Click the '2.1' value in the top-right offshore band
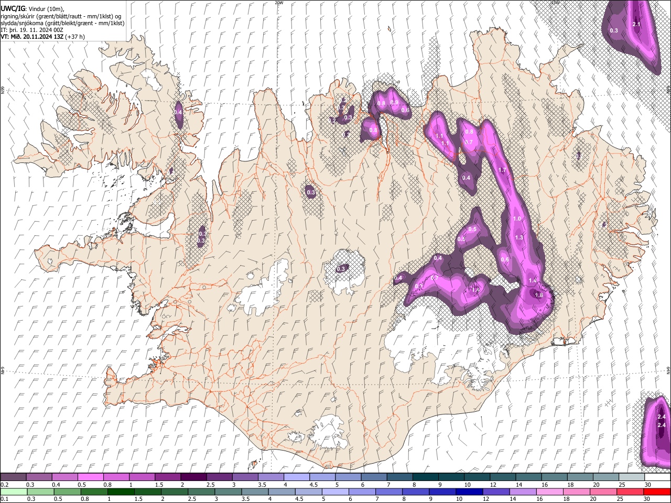Viewport: 671px width, 503px height. [x=636, y=24]
